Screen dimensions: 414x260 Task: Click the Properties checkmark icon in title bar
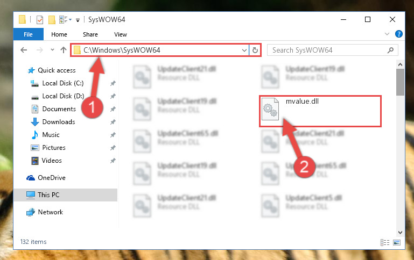point(40,20)
